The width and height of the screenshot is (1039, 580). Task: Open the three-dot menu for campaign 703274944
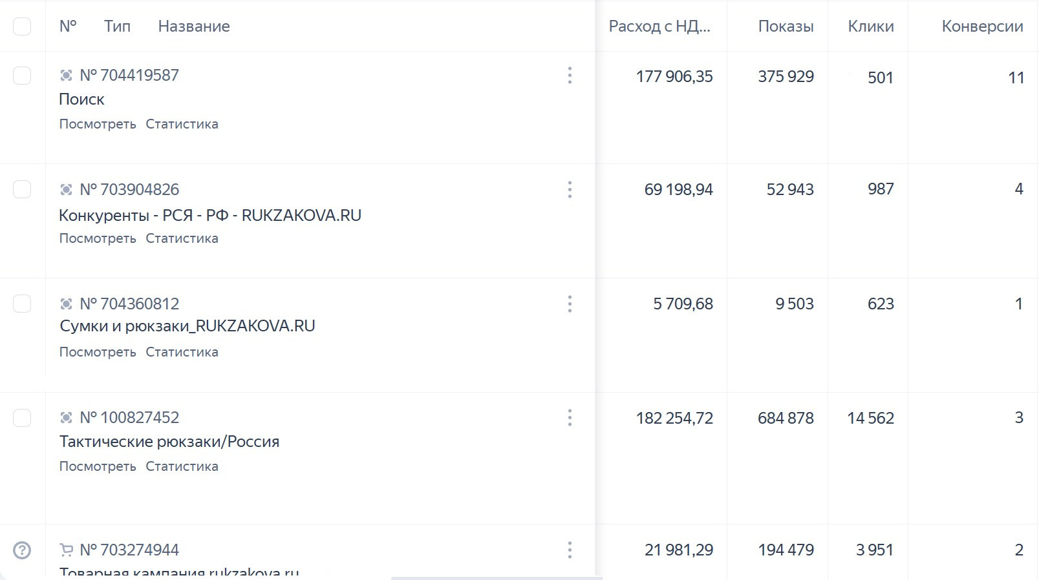tap(570, 550)
